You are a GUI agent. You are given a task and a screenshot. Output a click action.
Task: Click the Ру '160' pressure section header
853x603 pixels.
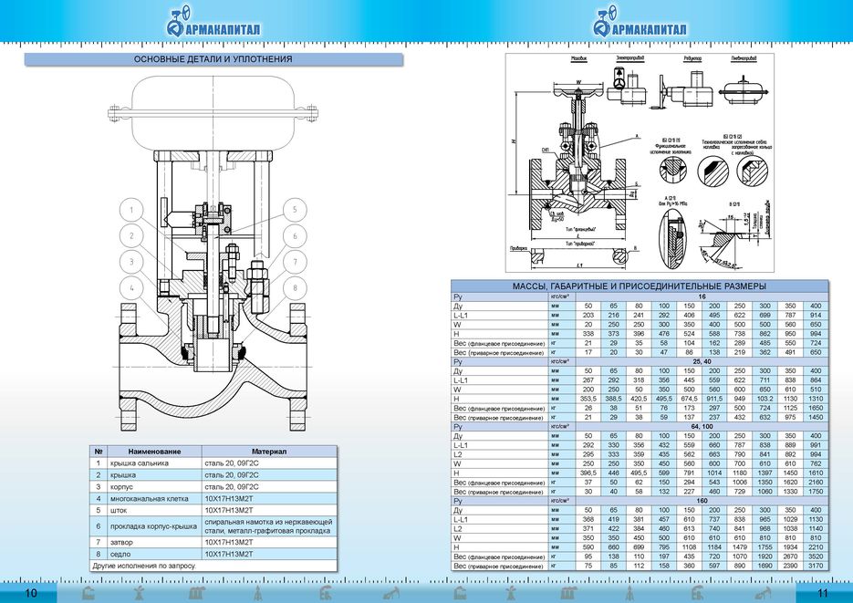[702, 501]
